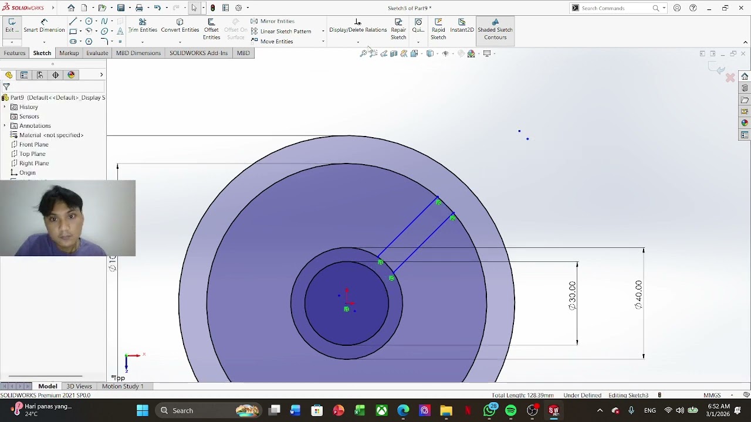
Task: Expand the manager pane tabs arrow
Action: click(102, 75)
